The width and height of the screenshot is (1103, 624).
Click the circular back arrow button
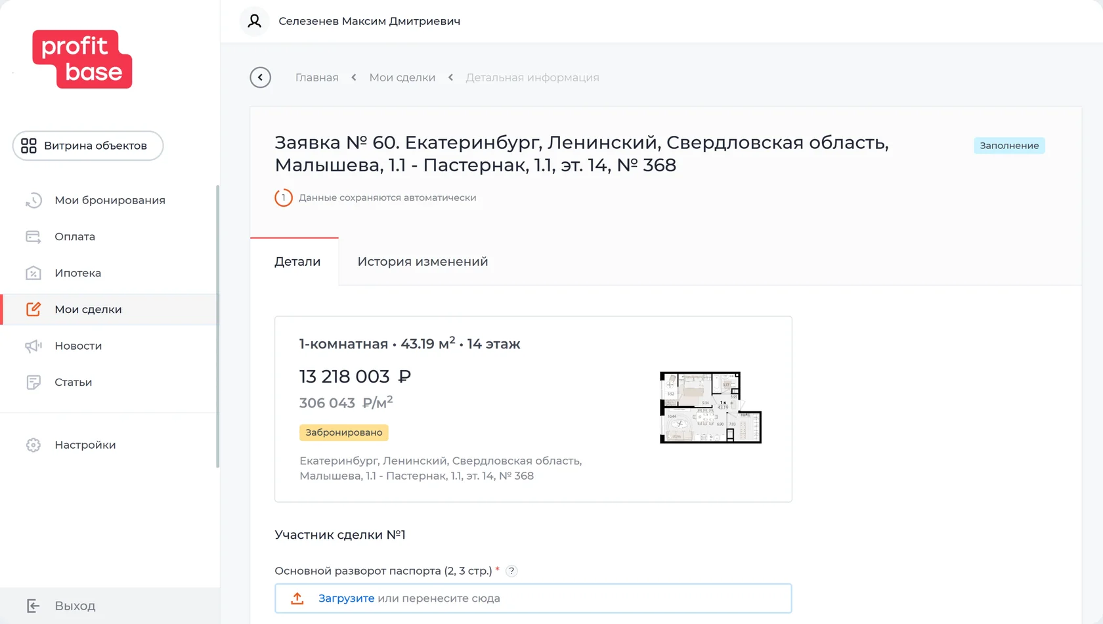(261, 77)
